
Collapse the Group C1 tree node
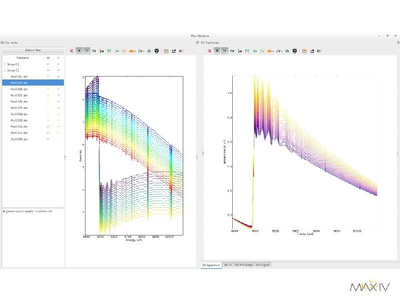(x=4, y=64)
